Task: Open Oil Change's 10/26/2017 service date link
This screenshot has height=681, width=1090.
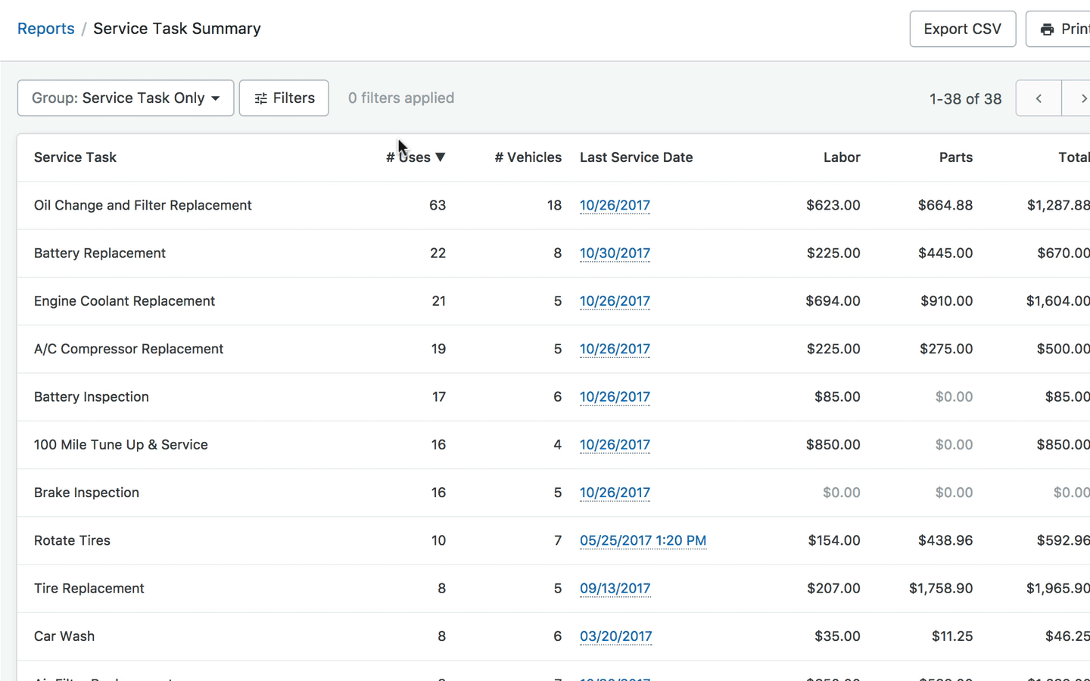Action: click(x=615, y=206)
